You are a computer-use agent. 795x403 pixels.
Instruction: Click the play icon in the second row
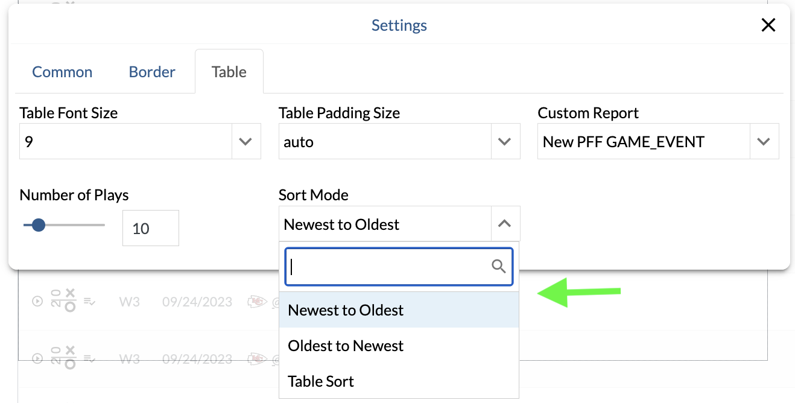[37, 358]
